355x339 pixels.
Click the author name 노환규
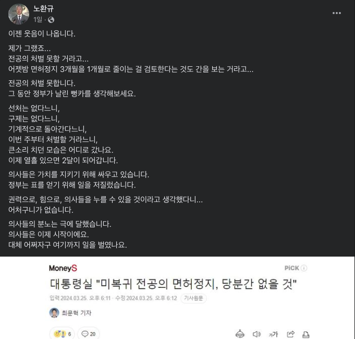(43, 8)
